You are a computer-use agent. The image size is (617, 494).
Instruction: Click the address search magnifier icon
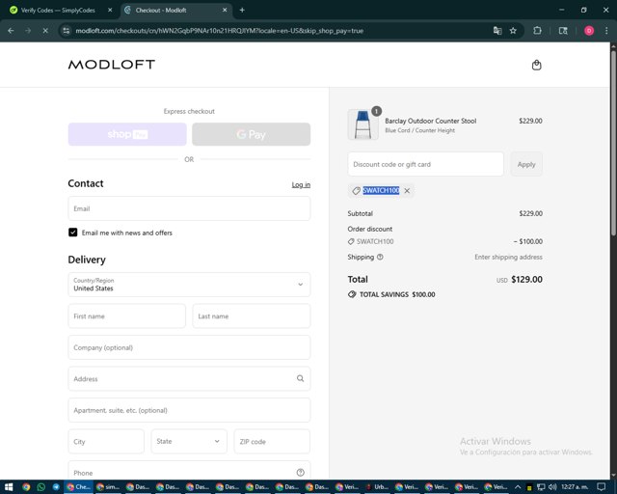(300, 378)
